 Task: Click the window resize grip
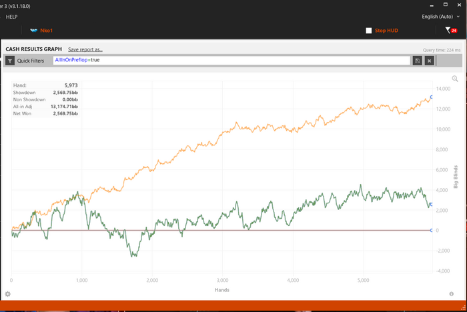tap(463, 308)
